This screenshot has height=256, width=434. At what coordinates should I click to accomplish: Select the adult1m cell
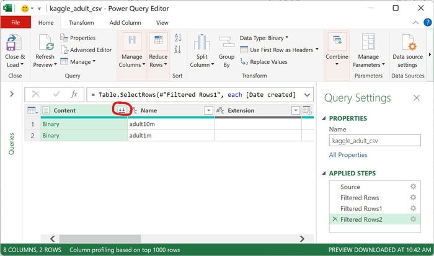coord(170,135)
